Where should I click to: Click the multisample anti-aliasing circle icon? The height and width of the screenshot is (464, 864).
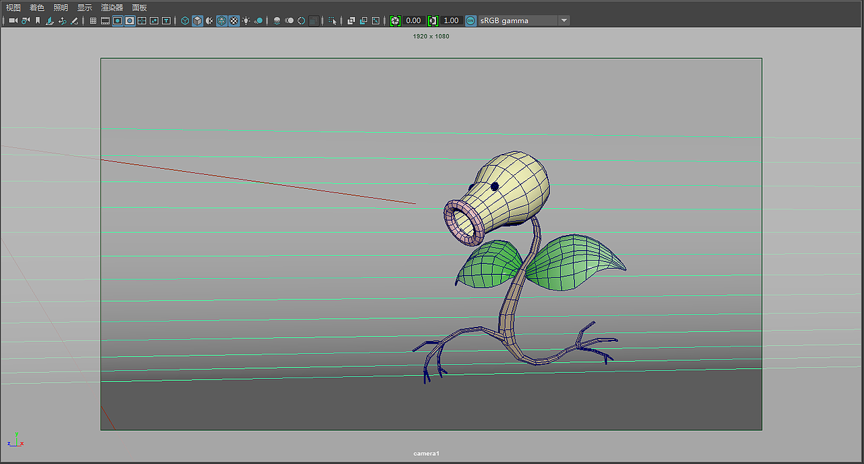[301, 20]
